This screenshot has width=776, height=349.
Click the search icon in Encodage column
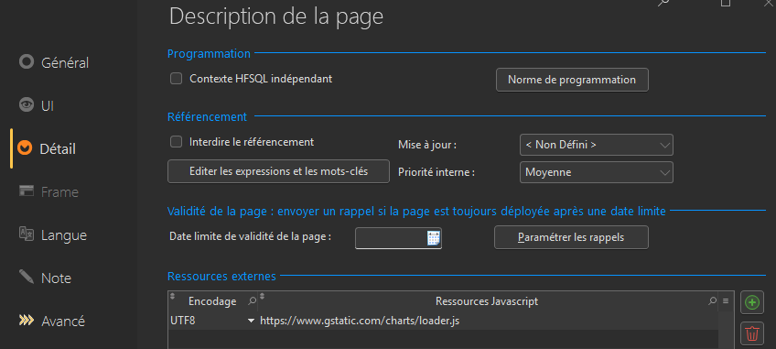pyautogui.click(x=252, y=301)
